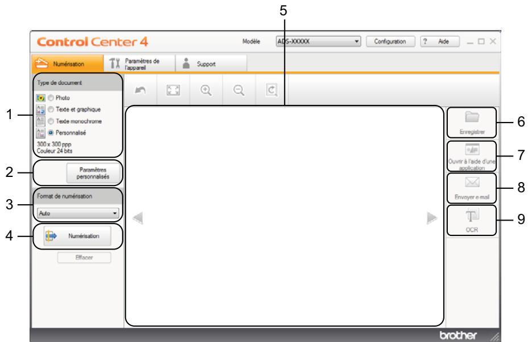
Task: Click the Control Center 4 logo
Action: (x=92, y=41)
